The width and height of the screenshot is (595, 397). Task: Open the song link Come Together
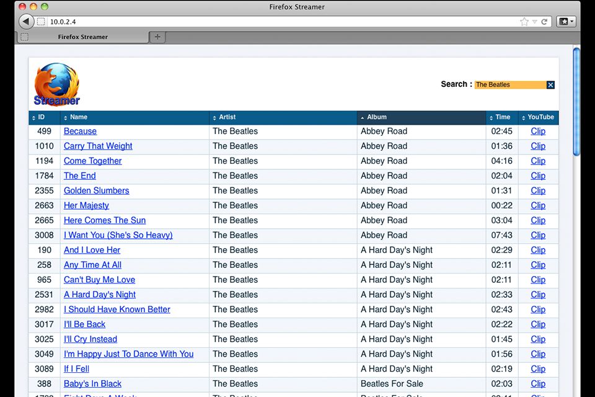(92, 161)
